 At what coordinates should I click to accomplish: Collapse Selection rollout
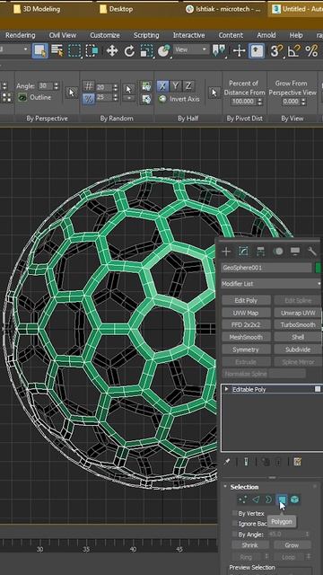(225, 487)
